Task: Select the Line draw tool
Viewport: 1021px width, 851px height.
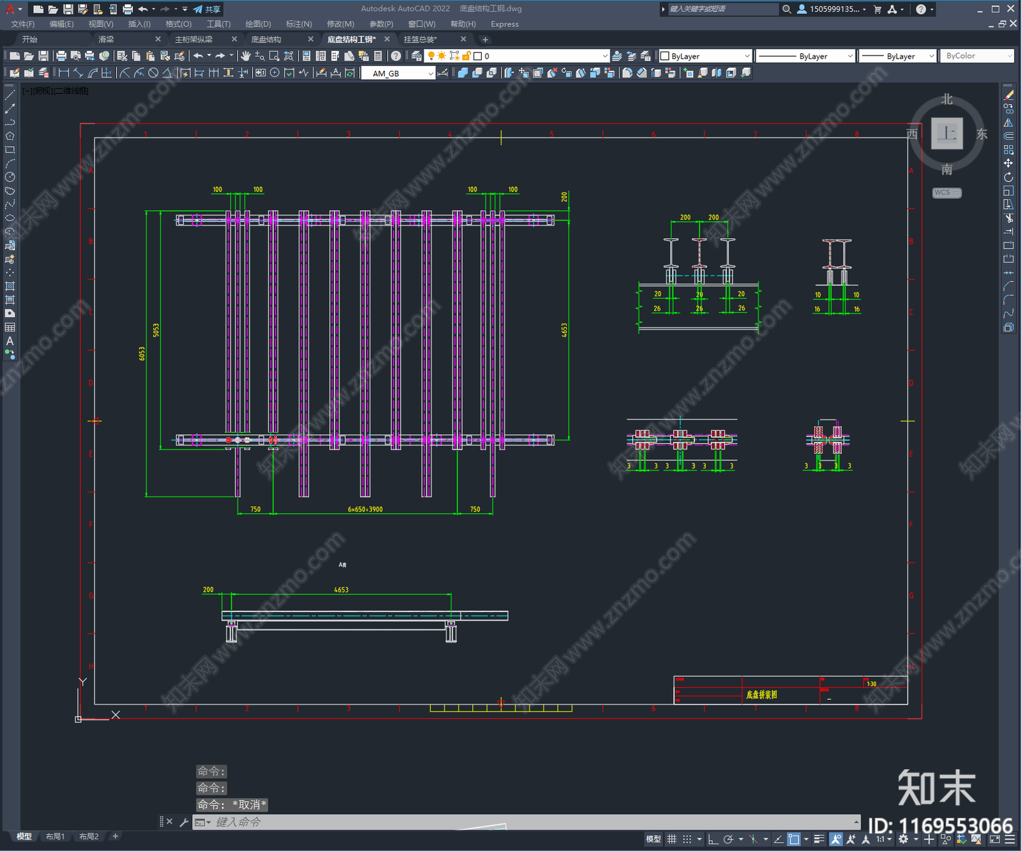Action: tap(10, 94)
